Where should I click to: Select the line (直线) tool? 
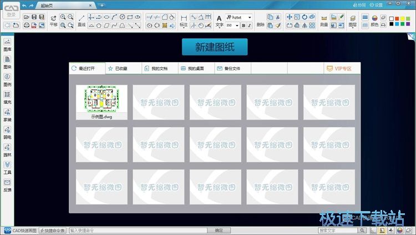(82, 21)
